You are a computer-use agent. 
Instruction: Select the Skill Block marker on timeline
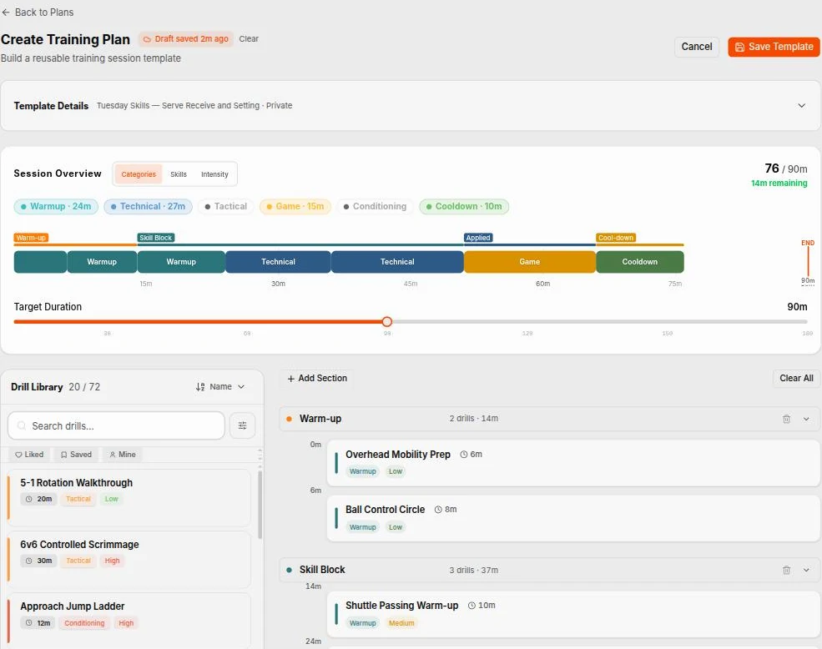click(156, 238)
